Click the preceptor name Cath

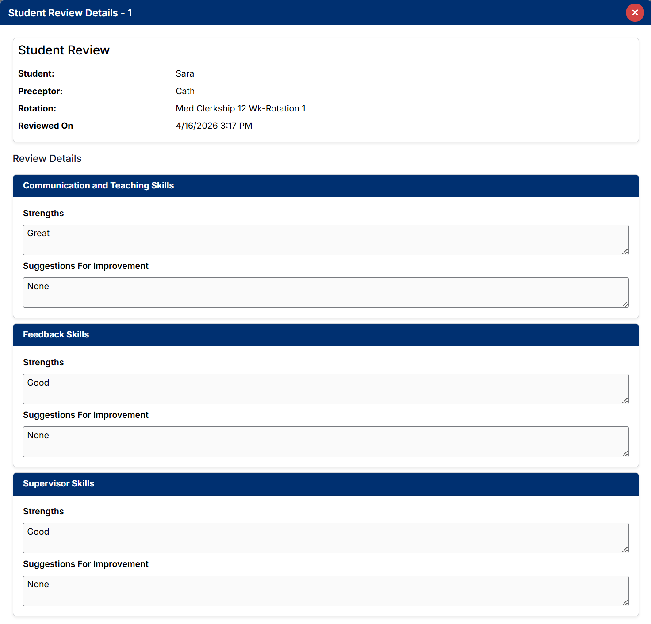tap(185, 91)
